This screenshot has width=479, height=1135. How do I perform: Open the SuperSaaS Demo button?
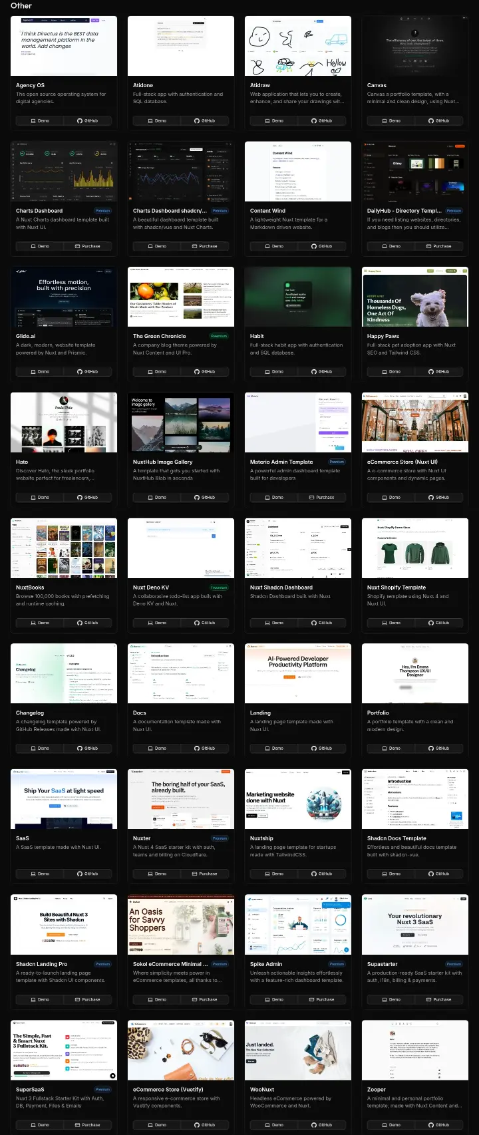click(40, 1125)
